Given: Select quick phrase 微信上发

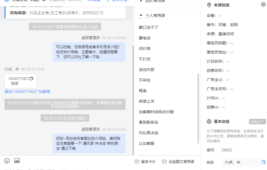Looking at the screenshot, I should [147, 101].
